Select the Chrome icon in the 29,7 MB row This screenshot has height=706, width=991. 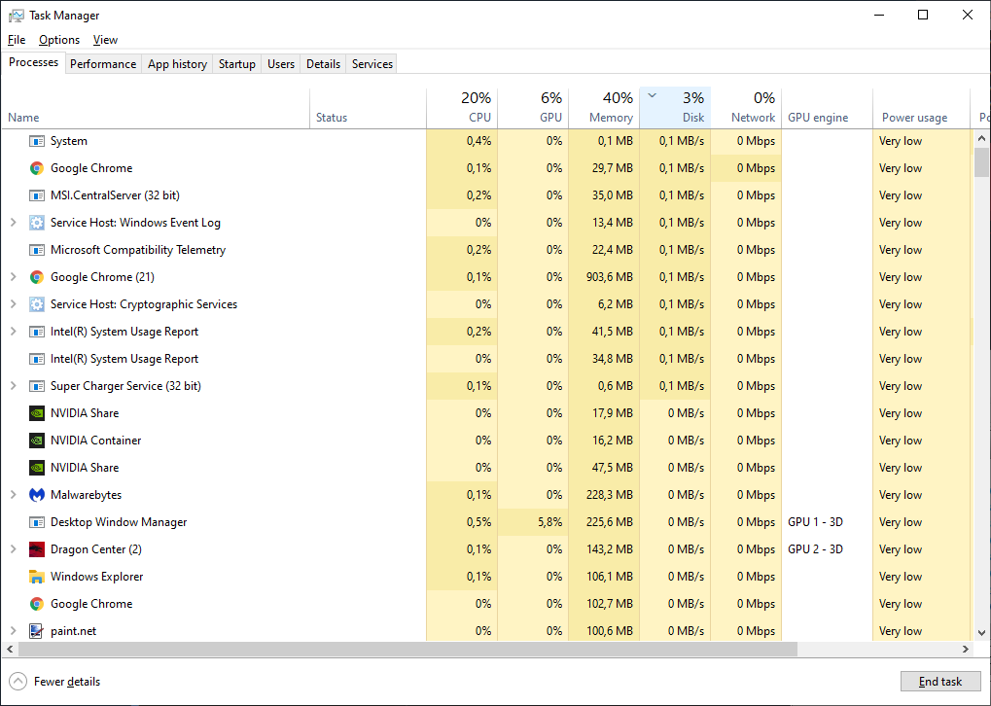[x=37, y=168]
